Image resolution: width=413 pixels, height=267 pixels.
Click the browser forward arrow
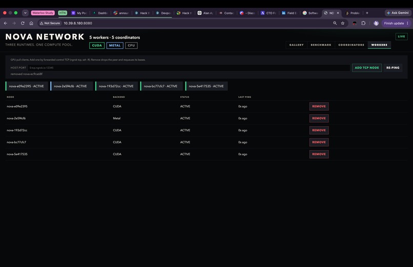tap(14, 23)
